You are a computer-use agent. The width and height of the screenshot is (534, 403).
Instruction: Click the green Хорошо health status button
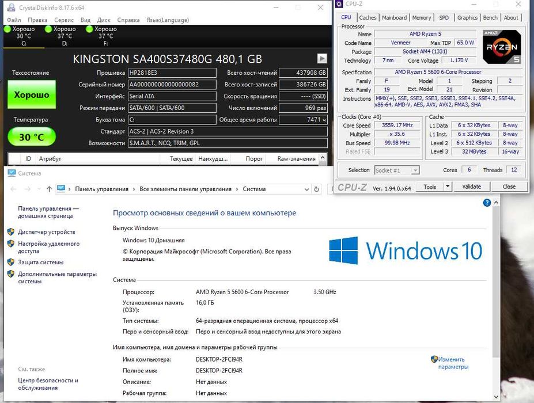point(32,94)
